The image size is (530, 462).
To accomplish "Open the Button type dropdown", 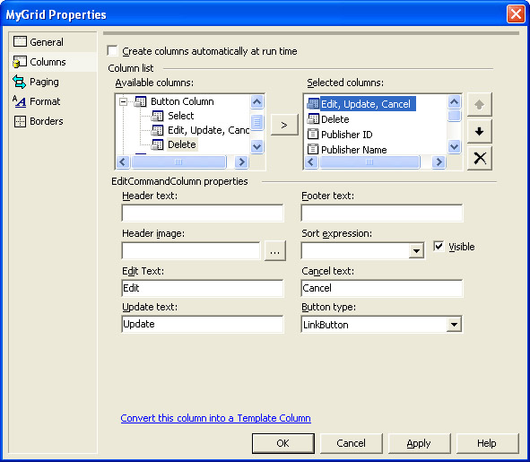I will [454, 325].
